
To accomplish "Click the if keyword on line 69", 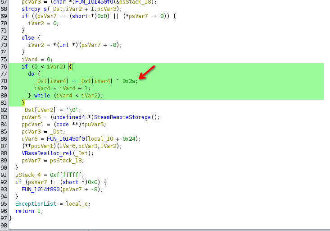I will (x=25, y=16).
